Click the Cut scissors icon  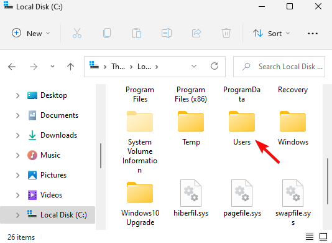click(77, 33)
